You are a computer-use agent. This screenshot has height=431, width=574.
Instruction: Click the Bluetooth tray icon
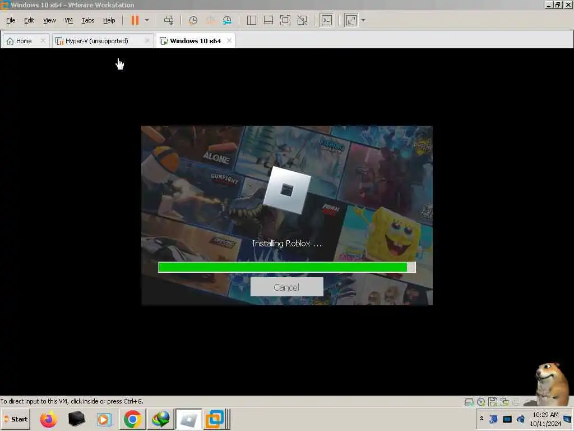point(493,419)
